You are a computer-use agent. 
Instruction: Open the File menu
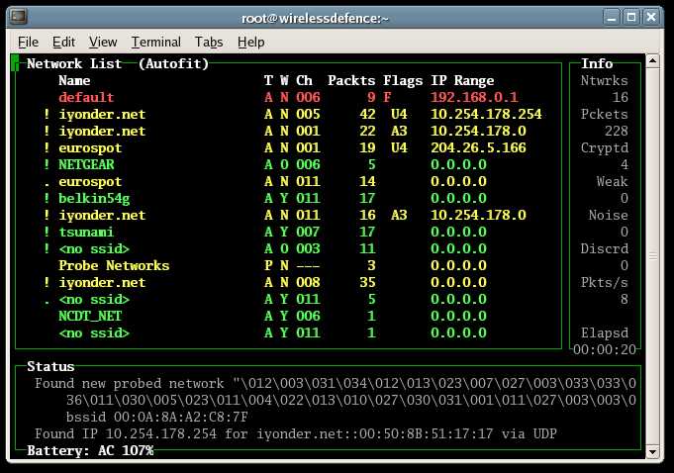click(x=28, y=43)
